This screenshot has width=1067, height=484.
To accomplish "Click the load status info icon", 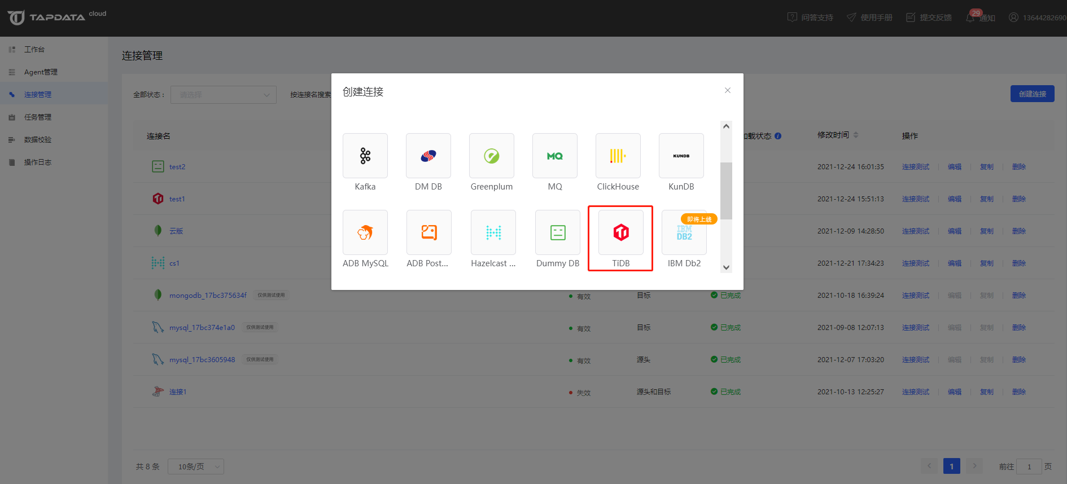I will point(778,136).
